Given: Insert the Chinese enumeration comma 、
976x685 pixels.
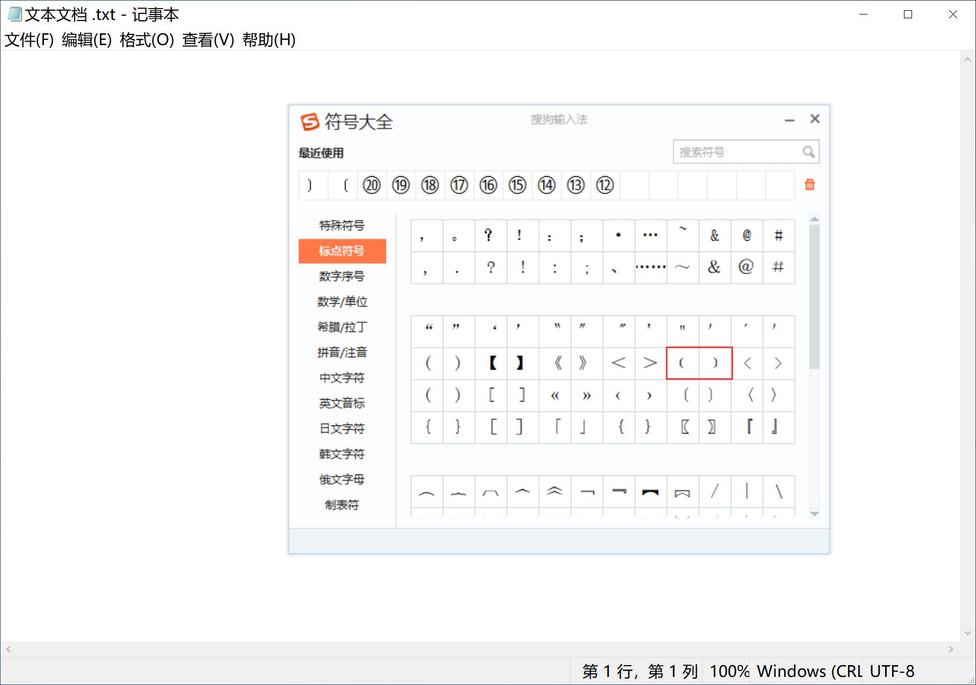Looking at the screenshot, I should coord(619,267).
